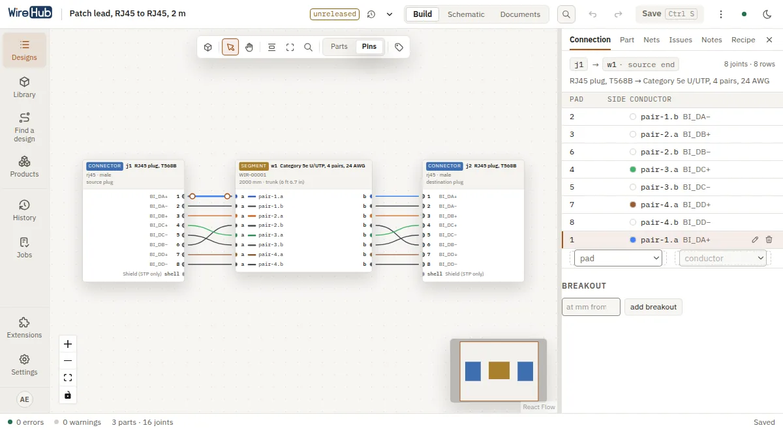Open the Designs sidebar section
The height and width of the screenshot is (430, 783).
click(x=24, y=50)
